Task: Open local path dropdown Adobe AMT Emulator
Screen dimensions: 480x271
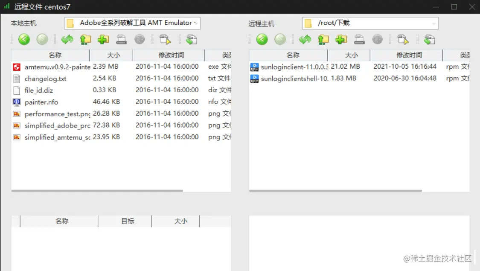Action: click(x=132, y=23)
